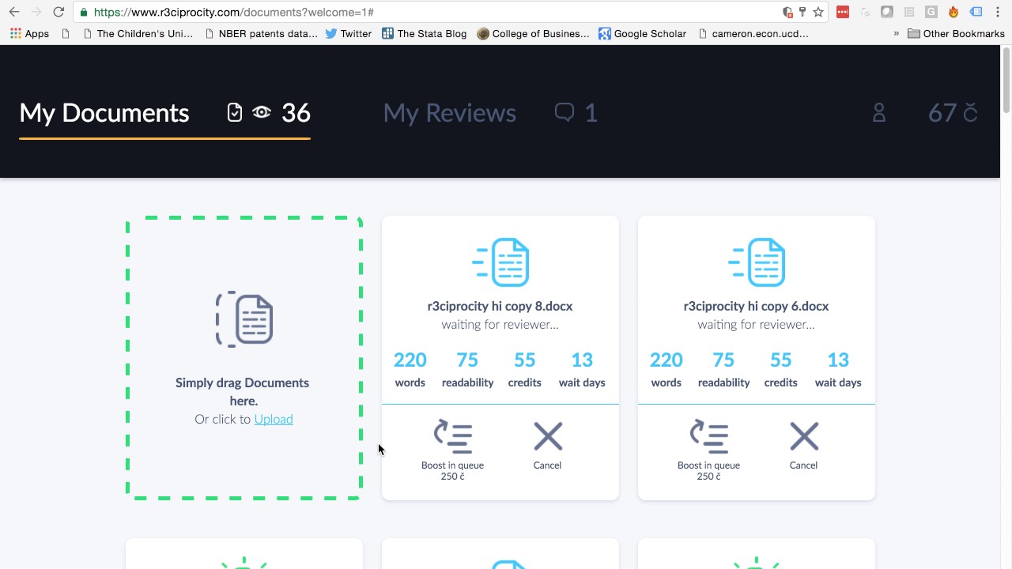Click the 'Simply drag Documents here.' text

pos(243,391)
